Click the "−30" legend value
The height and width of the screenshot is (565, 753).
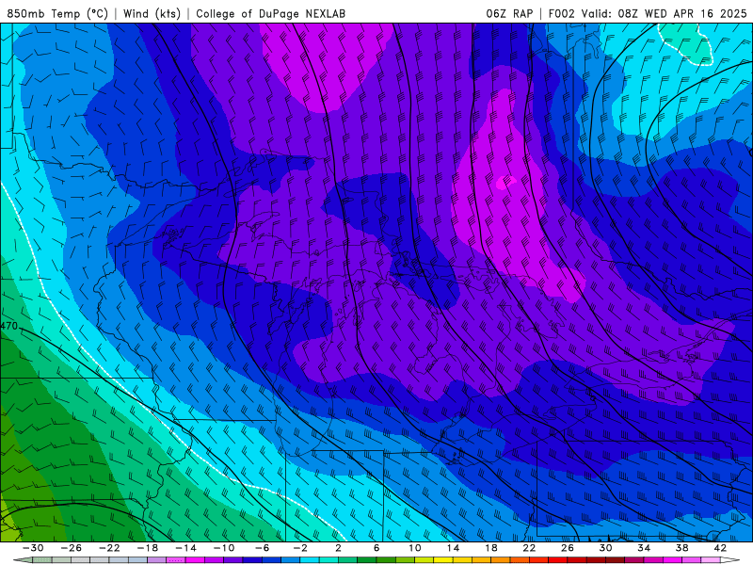[33, 548]
